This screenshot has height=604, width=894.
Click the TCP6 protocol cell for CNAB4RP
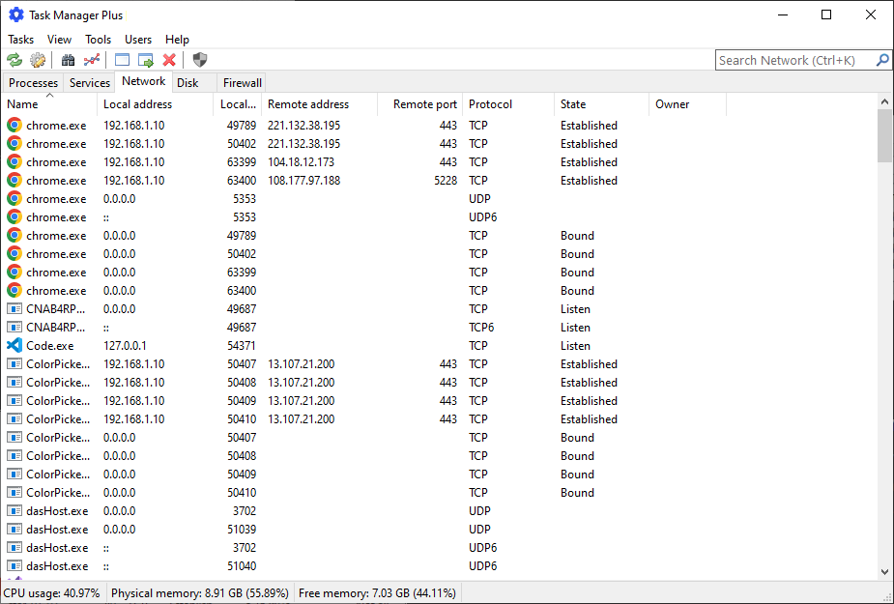click(x=482, y=328)
